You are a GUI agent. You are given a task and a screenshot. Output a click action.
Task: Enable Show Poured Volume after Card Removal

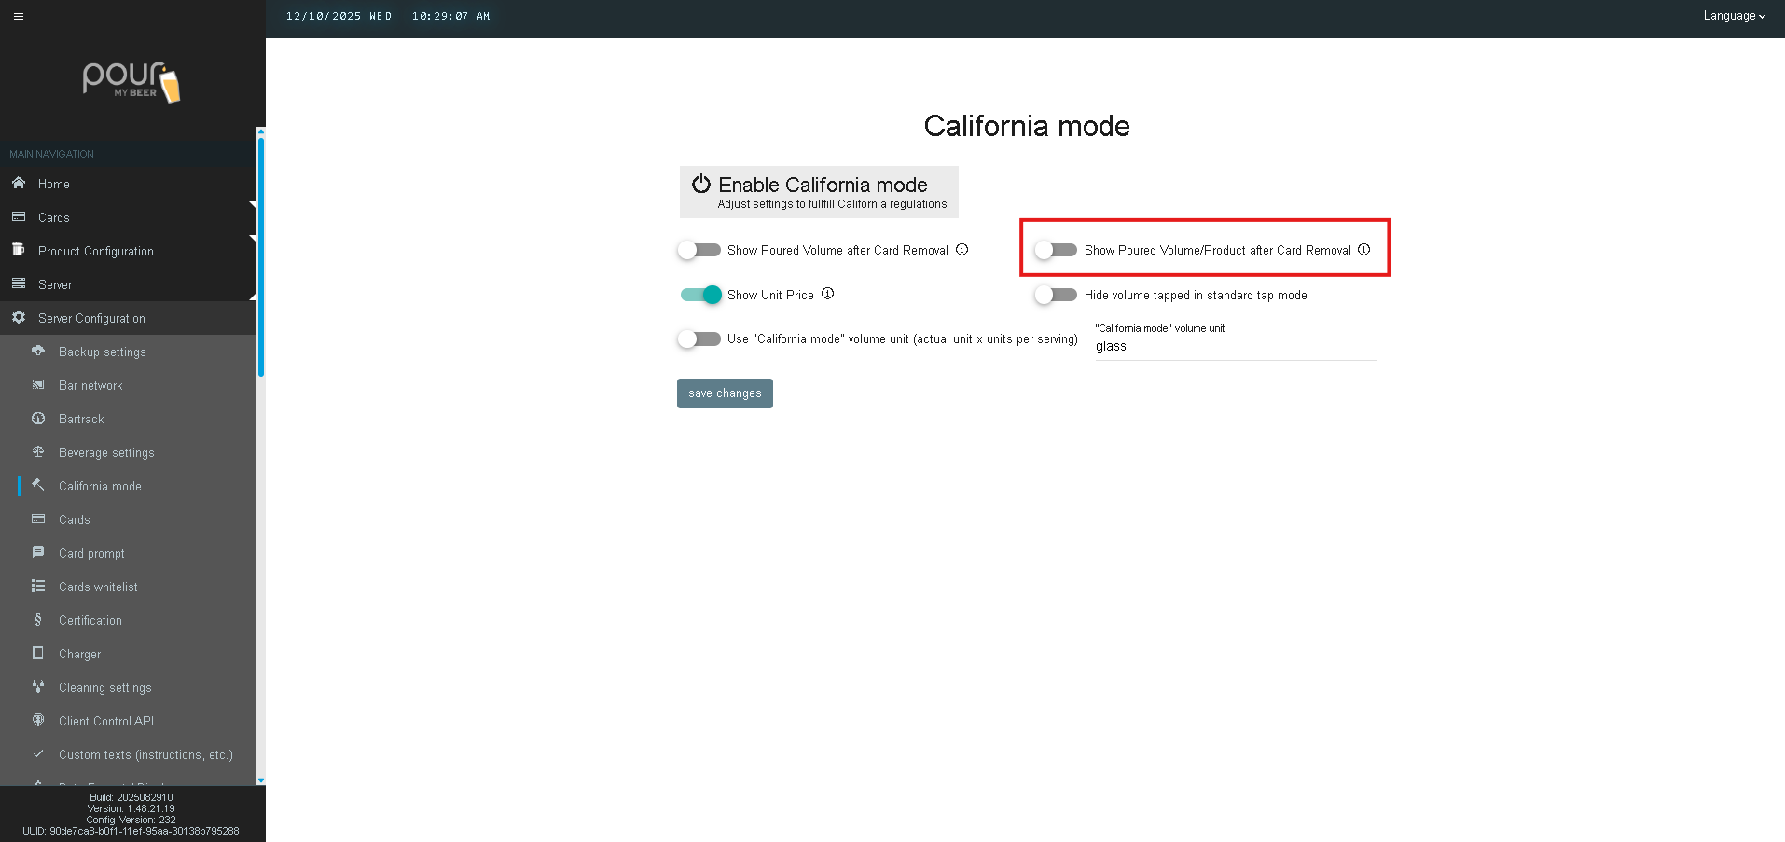pos(699,250)
